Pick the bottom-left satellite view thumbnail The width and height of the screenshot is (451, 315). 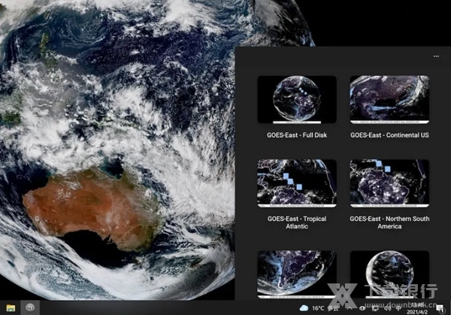click(295, 274)
